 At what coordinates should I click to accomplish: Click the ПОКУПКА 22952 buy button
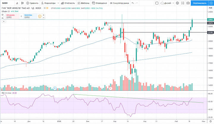point(30,16)
